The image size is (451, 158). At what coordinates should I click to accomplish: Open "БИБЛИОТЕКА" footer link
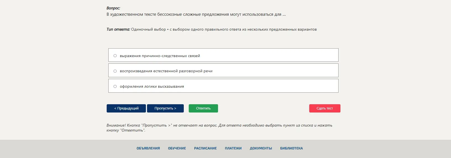pos(292,148)
